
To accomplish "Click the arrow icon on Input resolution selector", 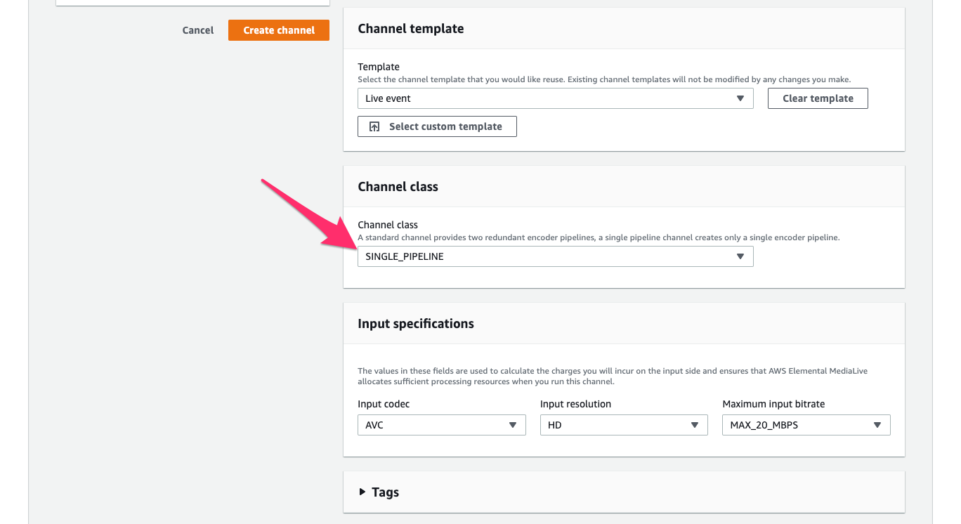I will point(695,425).
